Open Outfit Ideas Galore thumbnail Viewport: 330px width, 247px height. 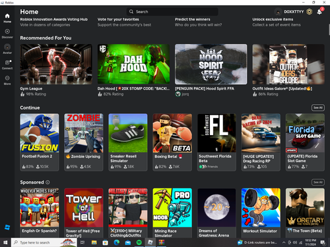[288, 64]
